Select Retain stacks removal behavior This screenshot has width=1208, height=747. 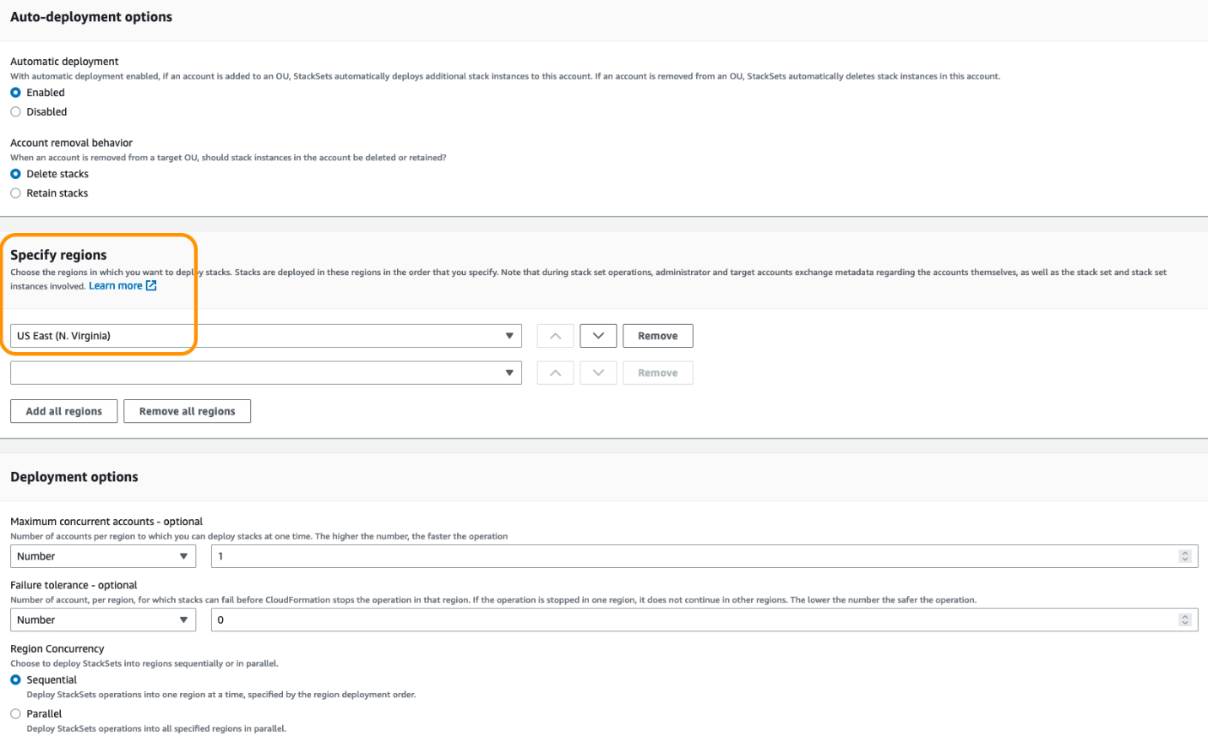(x=14, y=192)
